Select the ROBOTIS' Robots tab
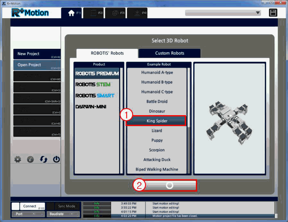The image size is (288, 222). [107, 53]
